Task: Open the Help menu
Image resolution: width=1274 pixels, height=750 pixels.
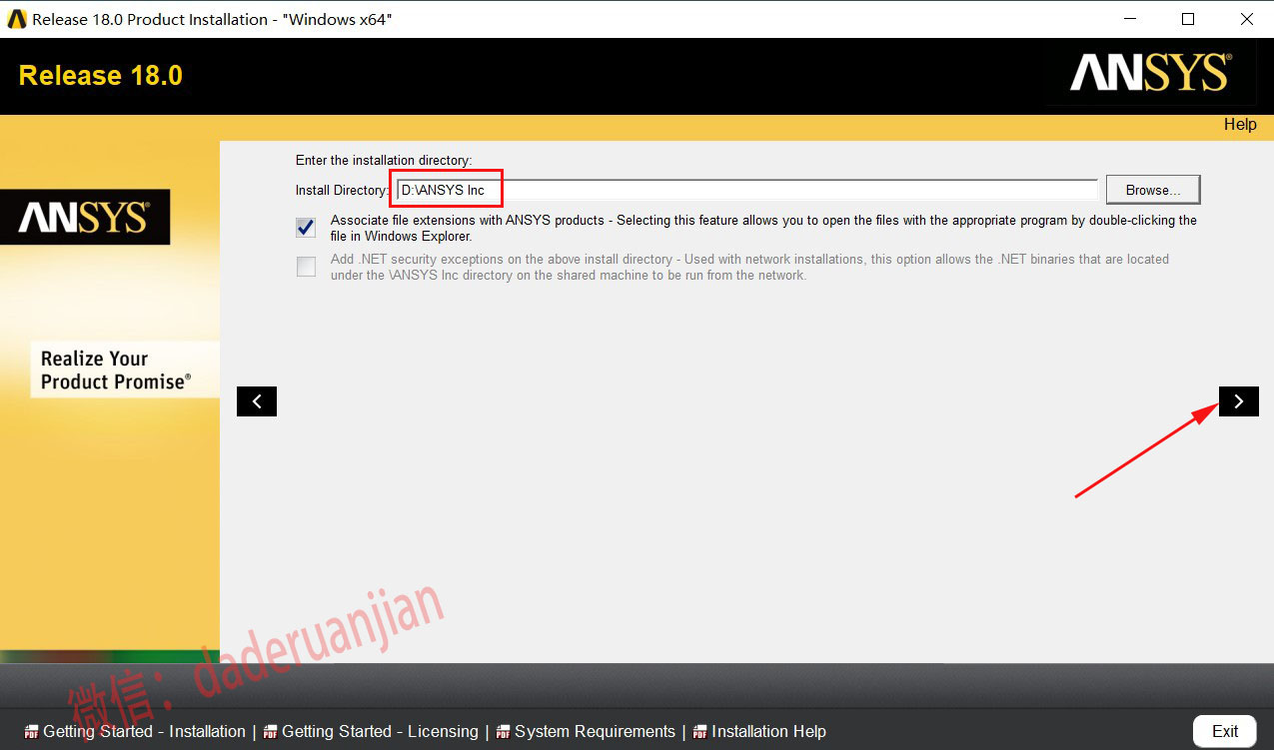Action: point(1240,125)
